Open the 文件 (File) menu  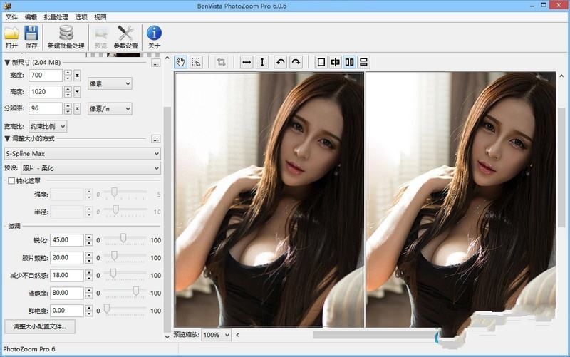click(11, 16)
